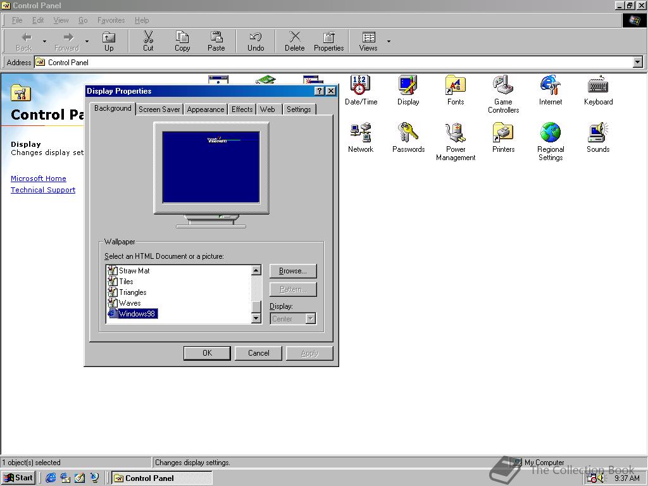Image resolution: width=648 pixels, height=486 pixels.
Task: Click the Delete toolbar button
Action: coord(294,41)
